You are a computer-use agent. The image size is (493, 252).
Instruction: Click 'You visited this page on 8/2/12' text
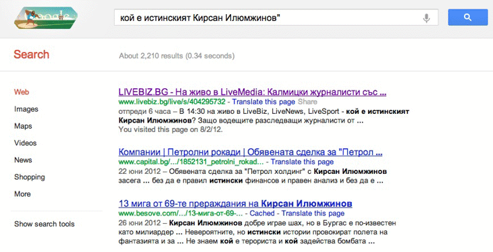(170, 129)
